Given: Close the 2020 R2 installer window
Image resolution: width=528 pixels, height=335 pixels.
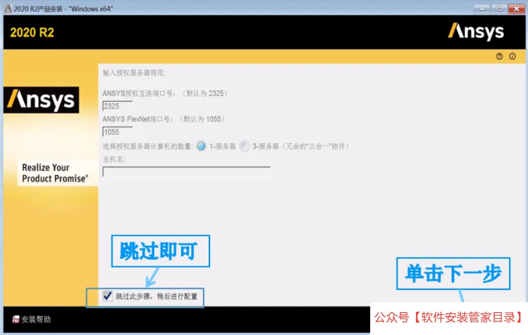Looking at the screenshot, I should [516, 9].
